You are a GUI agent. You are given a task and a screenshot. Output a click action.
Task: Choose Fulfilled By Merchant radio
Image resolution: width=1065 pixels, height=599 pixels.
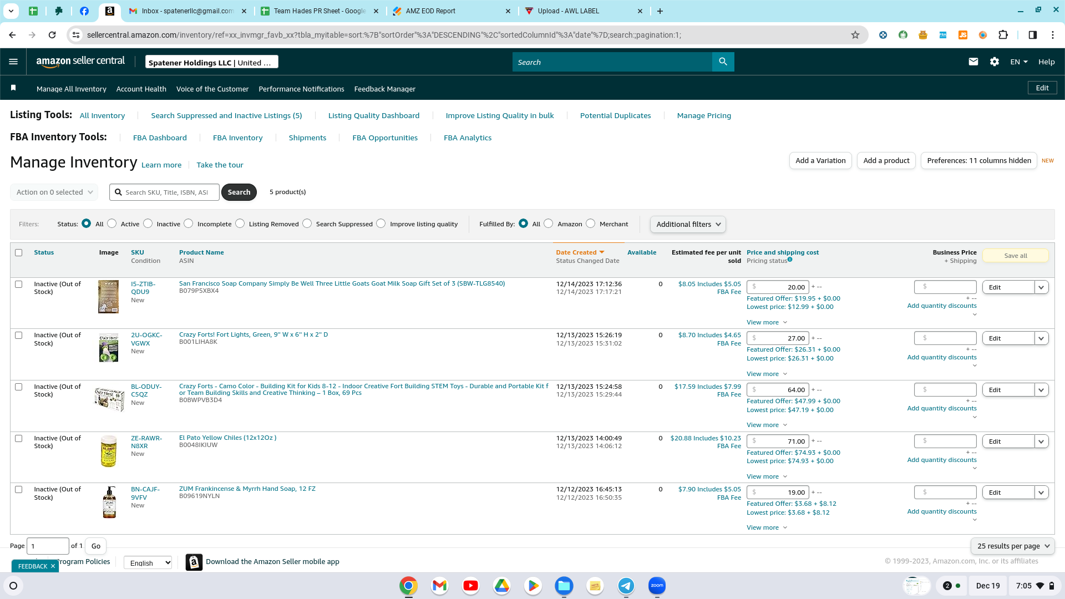click(x=590, y=224)
